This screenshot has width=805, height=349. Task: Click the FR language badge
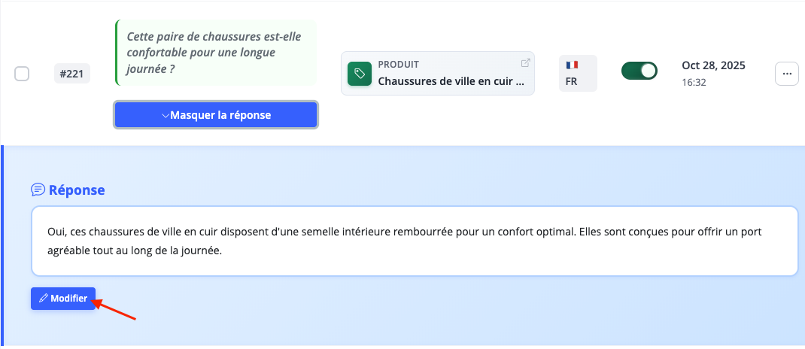(x=571, y=81)
